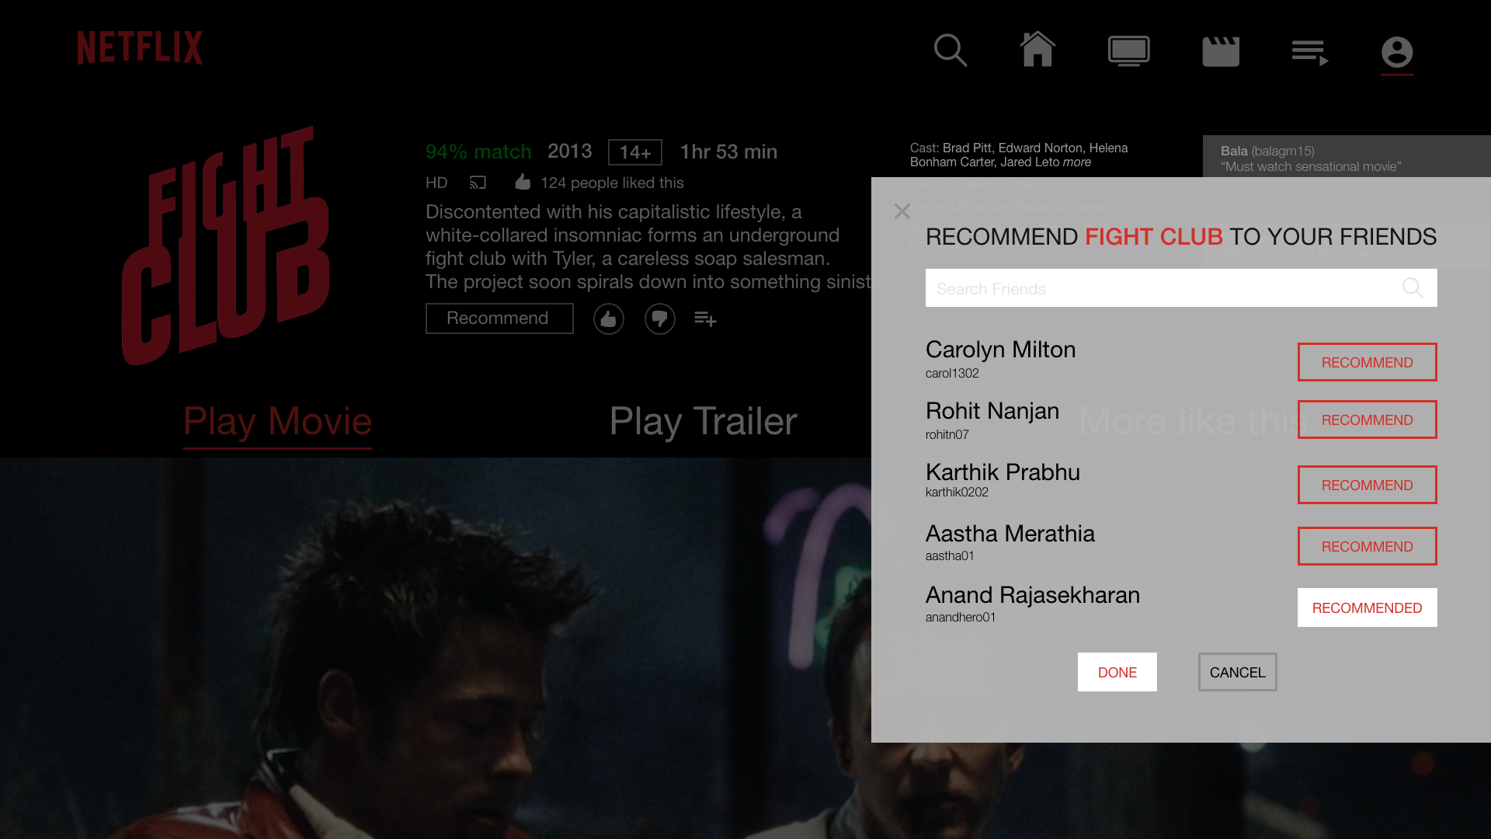The width and height of the screenshot is (1491, 839).
Task: Add Fight Club to My List
Action: coord(705,319)
